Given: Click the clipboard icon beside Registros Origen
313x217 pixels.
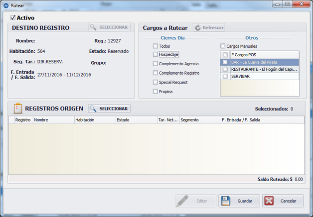Looking at the screenshot, I should 18,108.
